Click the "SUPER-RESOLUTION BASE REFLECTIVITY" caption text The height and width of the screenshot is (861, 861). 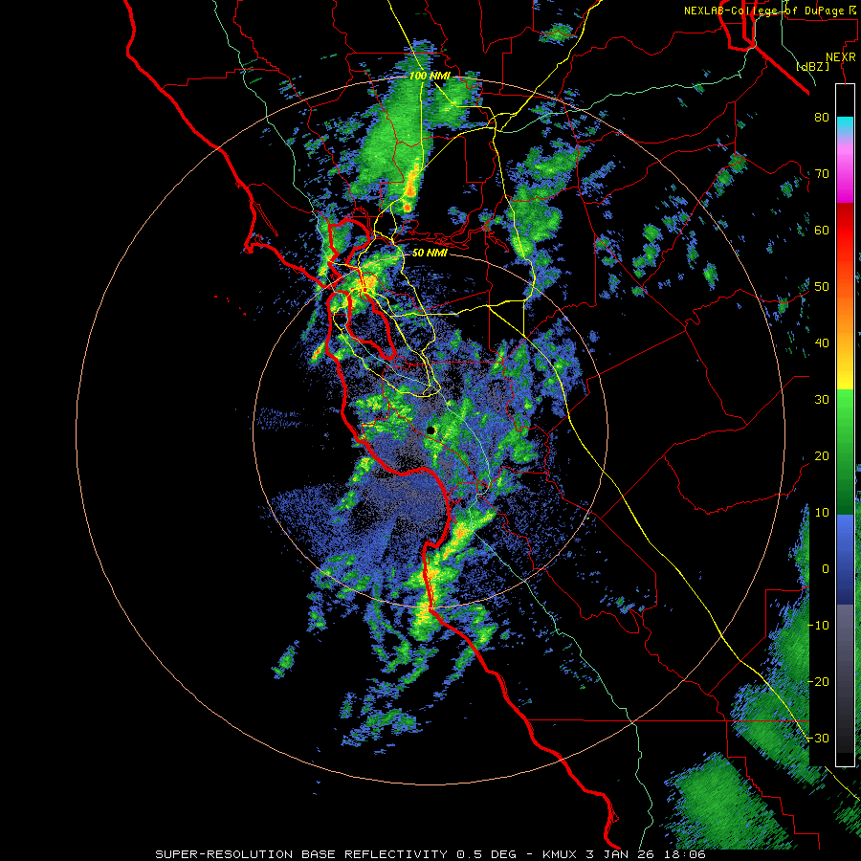tap(301, 854)
